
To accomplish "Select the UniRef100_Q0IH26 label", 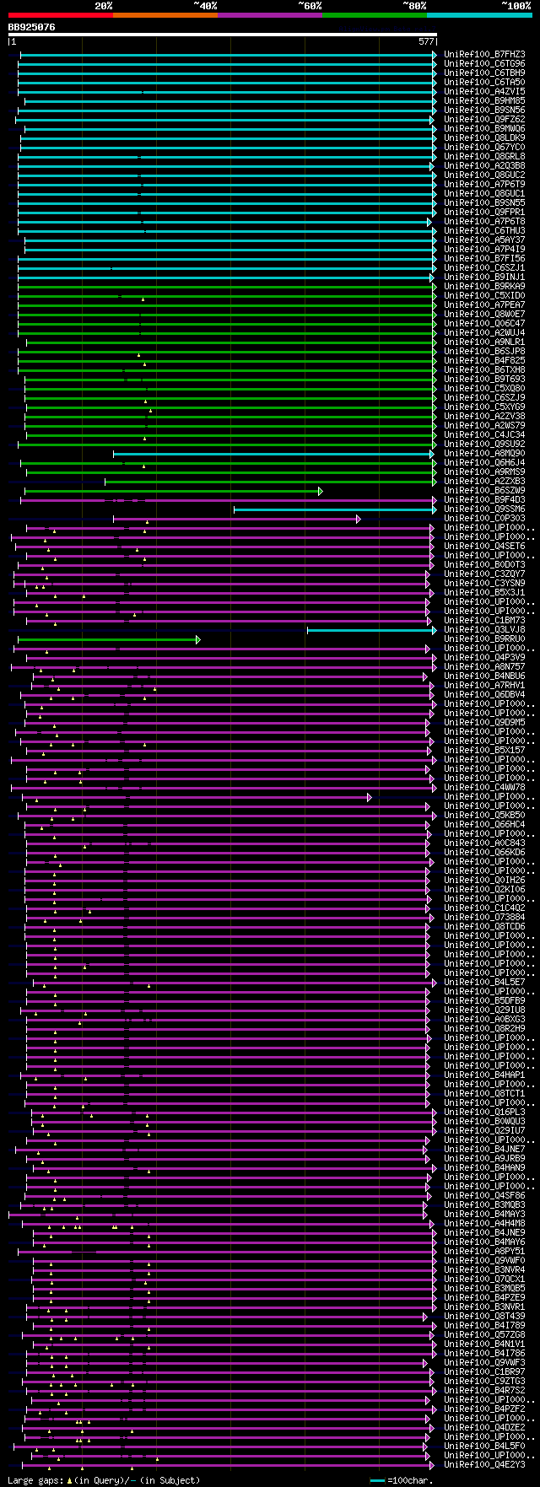I will [484, 881].
